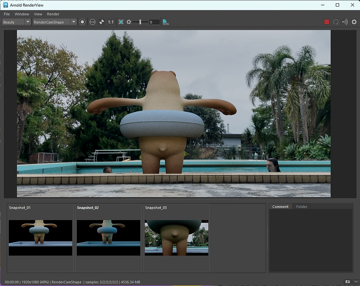Viewport: 360px width, 286px height.
Task: Minimize the Arnold RenderView window
Action: point(323,5)
